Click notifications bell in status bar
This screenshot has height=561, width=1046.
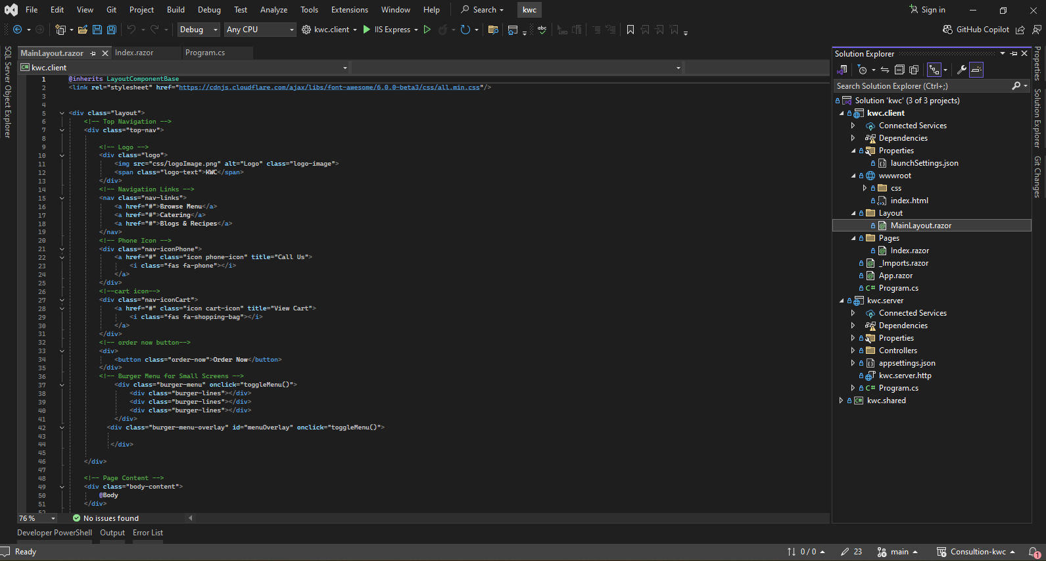point(1034,552)
